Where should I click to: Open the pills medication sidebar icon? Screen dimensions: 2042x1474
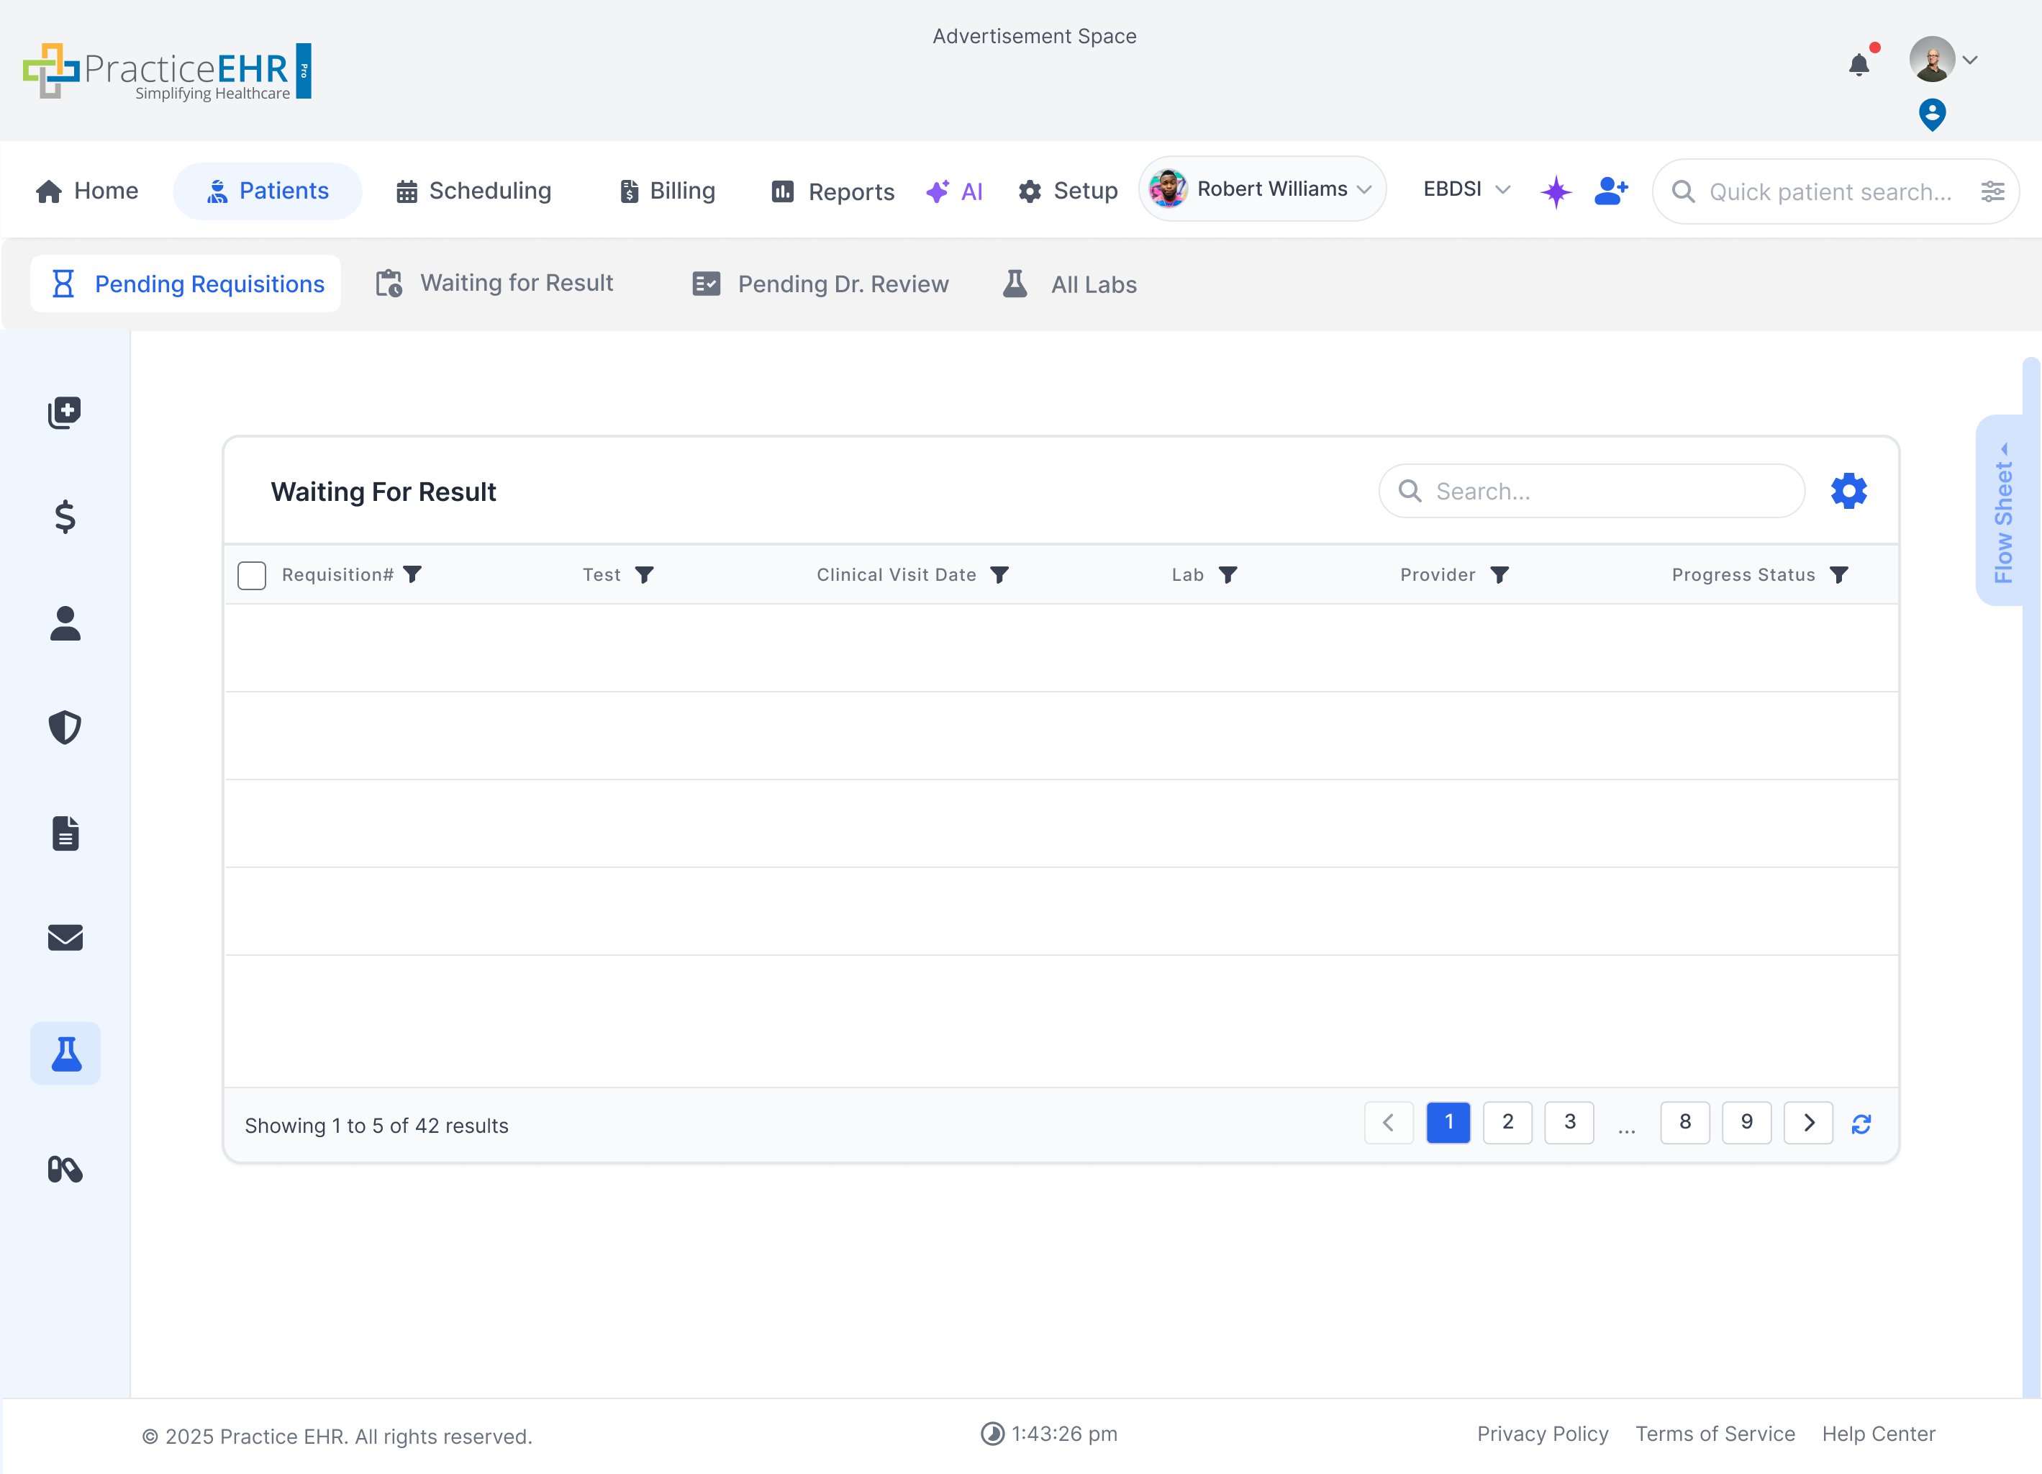click(65, 1169)
